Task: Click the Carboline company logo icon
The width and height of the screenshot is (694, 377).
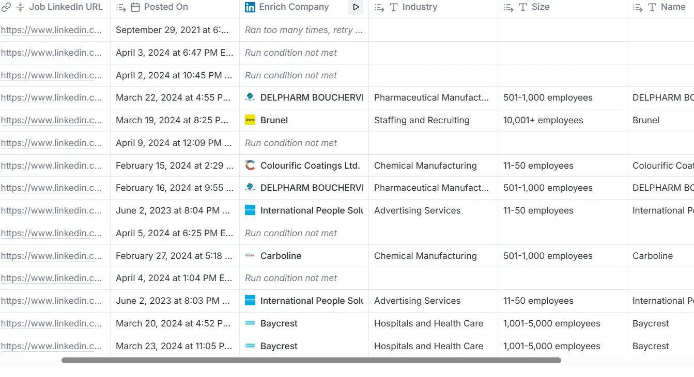Action: [250, 256]
